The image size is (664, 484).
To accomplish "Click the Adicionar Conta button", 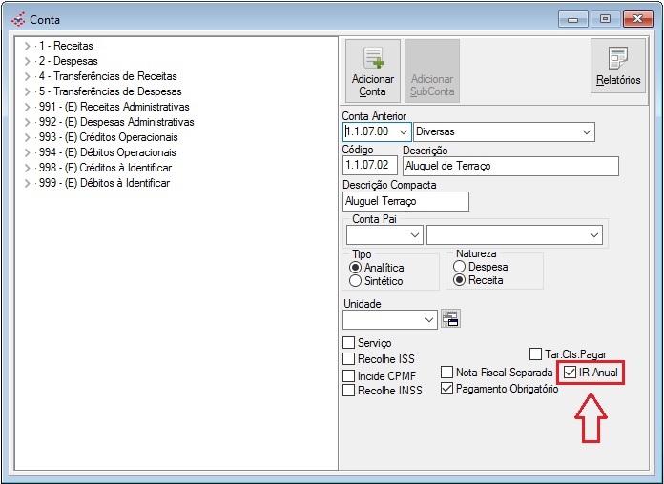I will click(372, 71).
